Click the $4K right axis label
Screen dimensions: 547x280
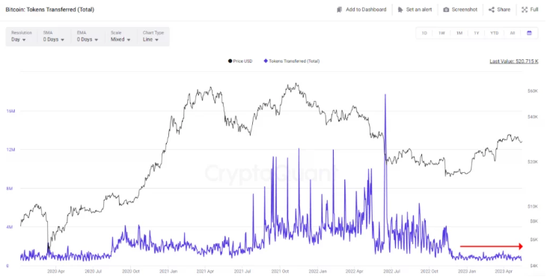tap(534, 266)
